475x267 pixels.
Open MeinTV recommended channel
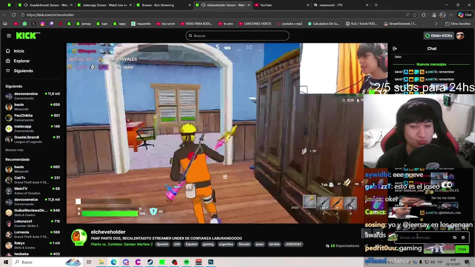[33, 191]
